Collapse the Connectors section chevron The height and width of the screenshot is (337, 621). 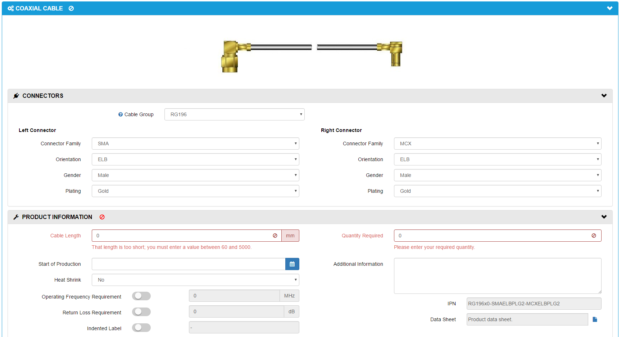click(604, 96)
